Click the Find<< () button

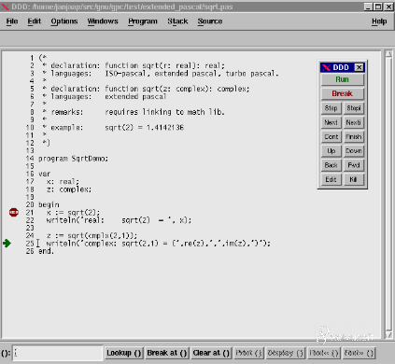pyautogui.click(x=324, y=353)
